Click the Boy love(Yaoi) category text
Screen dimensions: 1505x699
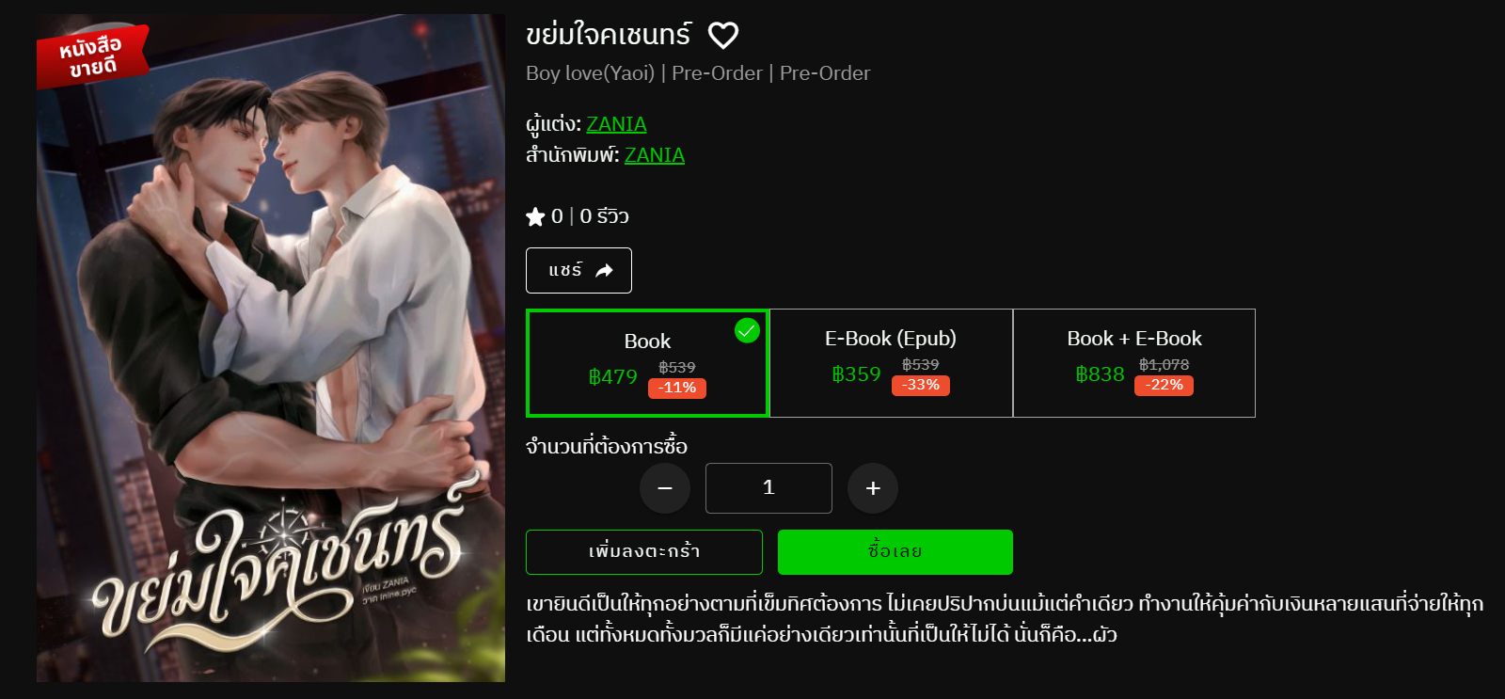[590, 73]
